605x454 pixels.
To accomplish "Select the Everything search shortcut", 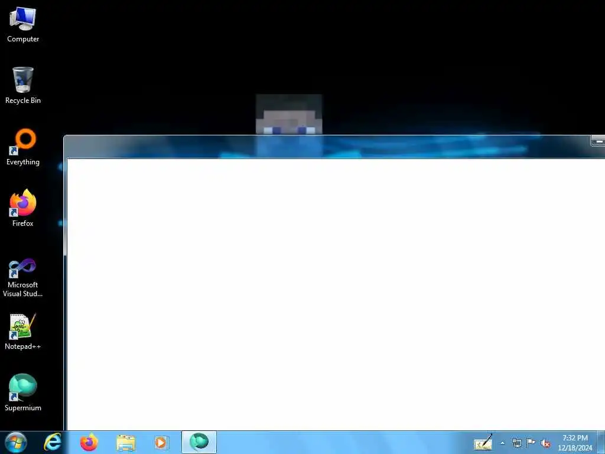I will pos(23,147).
